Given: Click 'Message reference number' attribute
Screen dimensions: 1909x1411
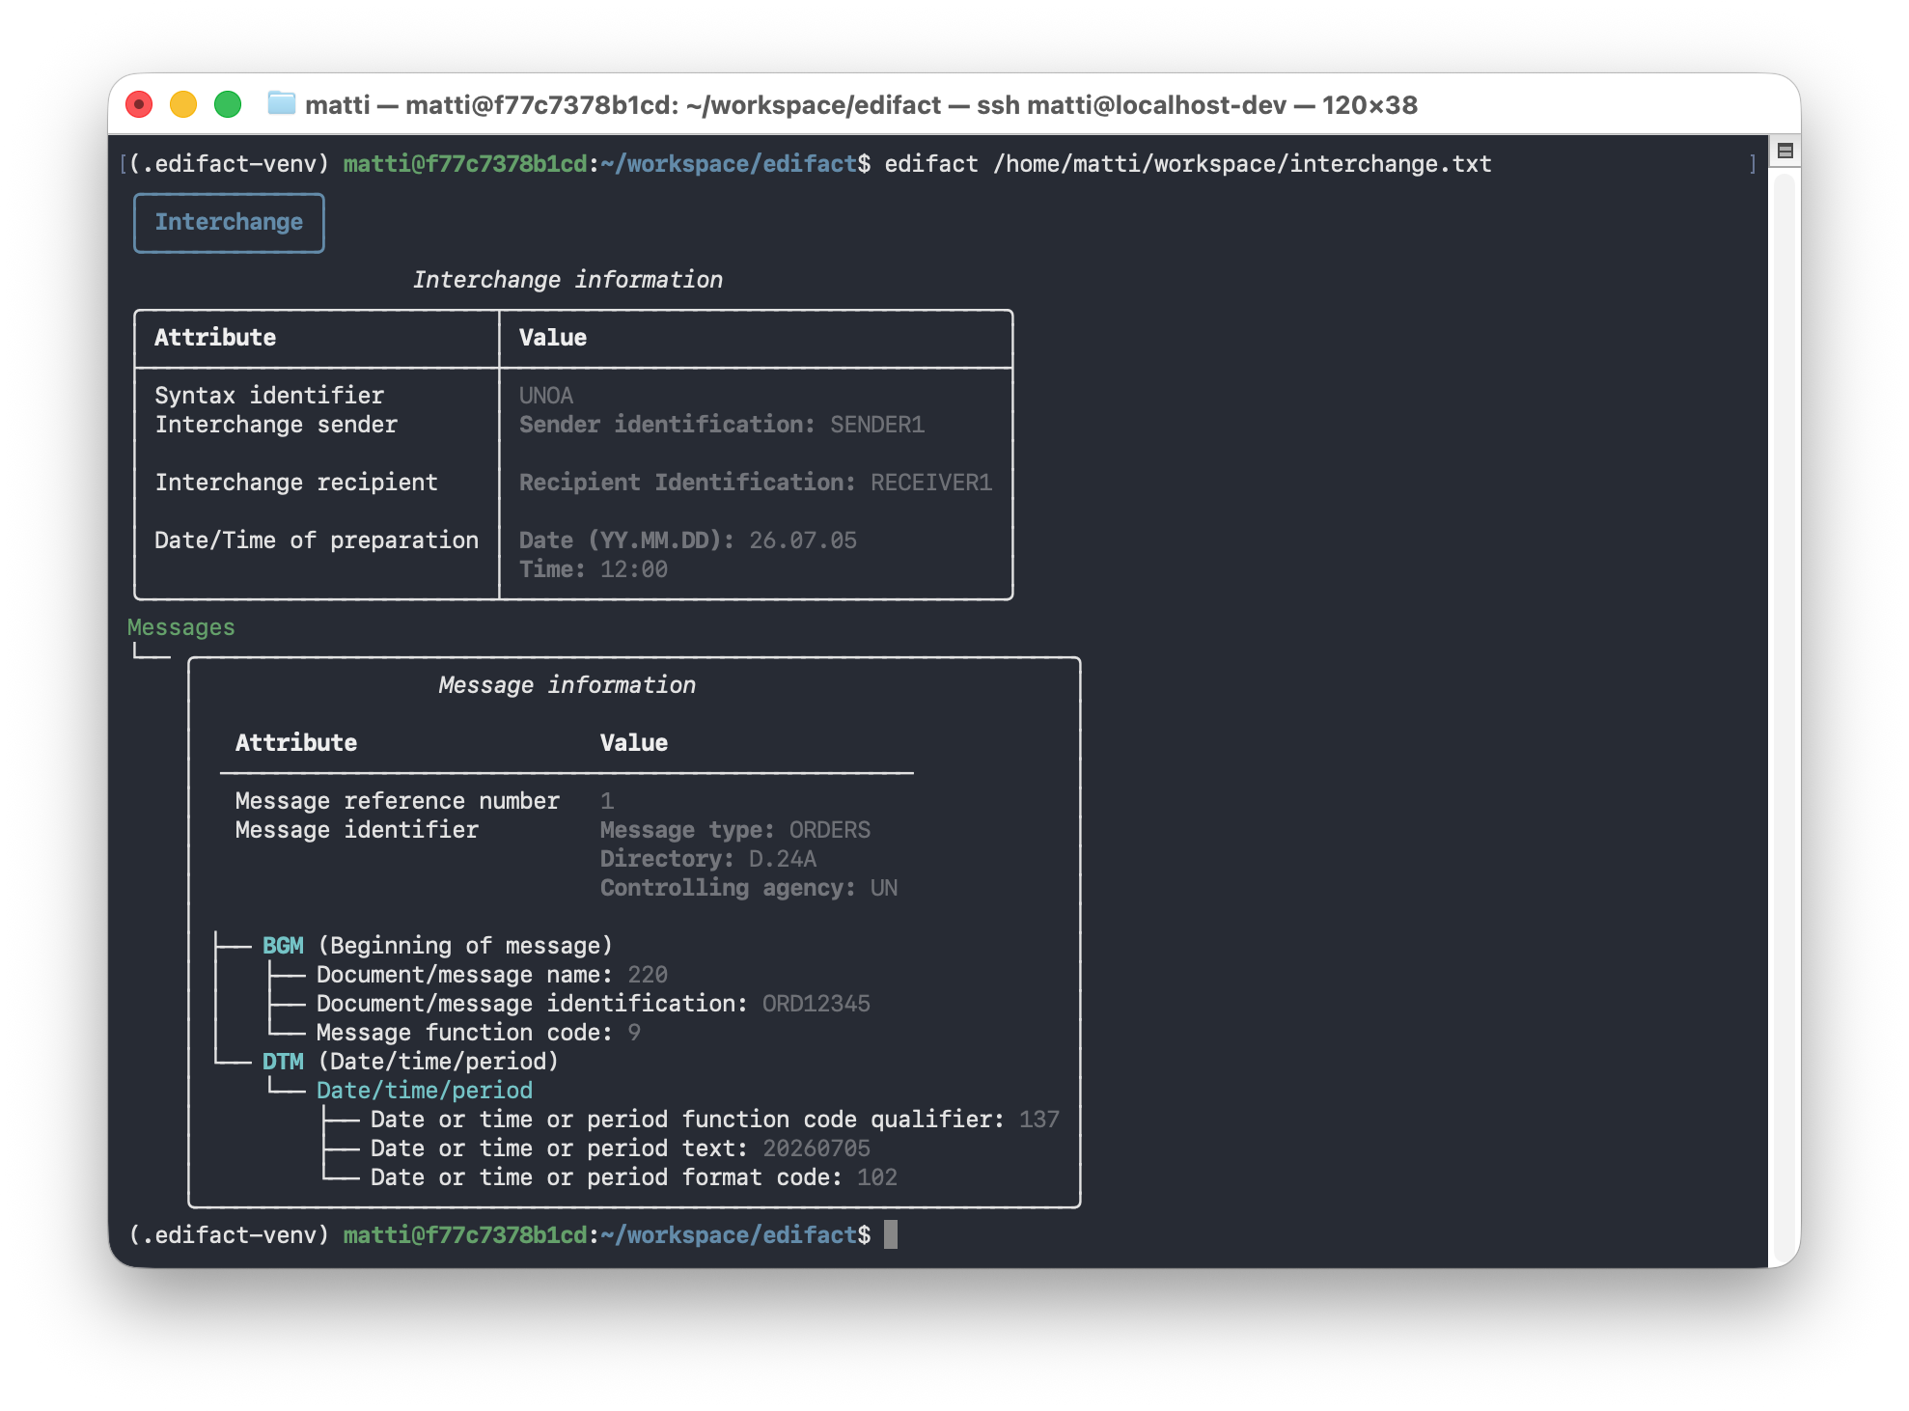Looking at the screenshot, I should pyautogui.click(x=398, y=801).
